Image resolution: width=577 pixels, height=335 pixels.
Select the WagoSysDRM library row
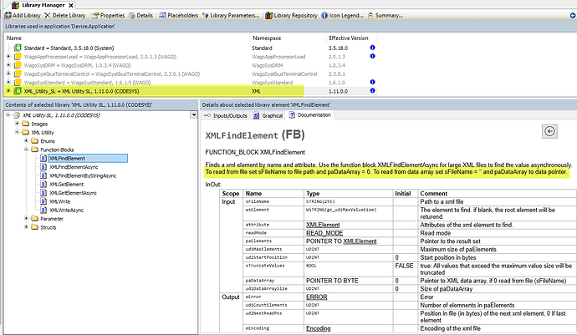click(x=77, y=65)
